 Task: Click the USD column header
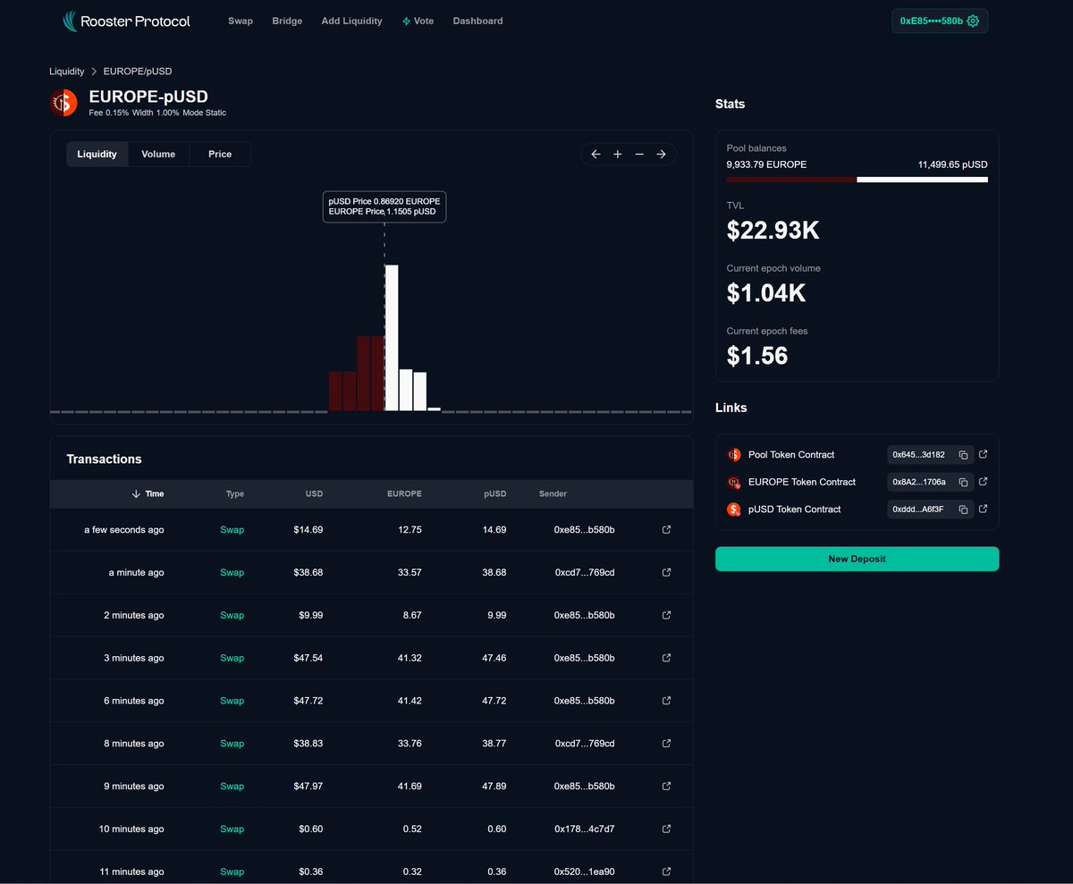(314, 493)
